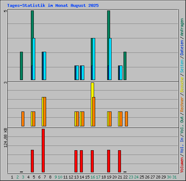Select the 'Anfragen' legend label
This screenshot has height=181, width=186.
(182, 27)
